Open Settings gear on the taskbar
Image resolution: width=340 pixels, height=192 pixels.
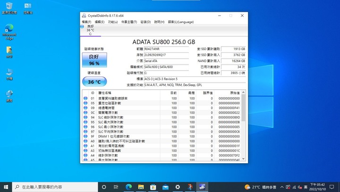(x=178, y=187)
